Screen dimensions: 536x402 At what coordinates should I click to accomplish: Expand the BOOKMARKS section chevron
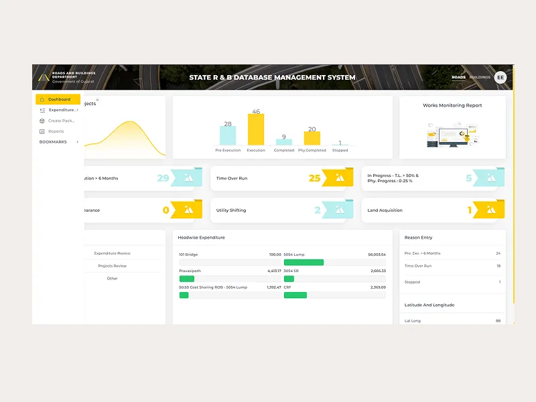point(77,142)
